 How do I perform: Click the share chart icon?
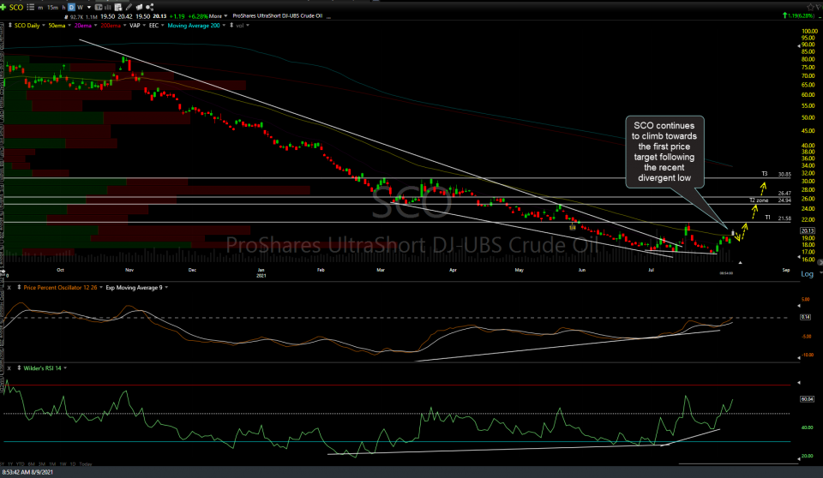[x=149, y=8]
